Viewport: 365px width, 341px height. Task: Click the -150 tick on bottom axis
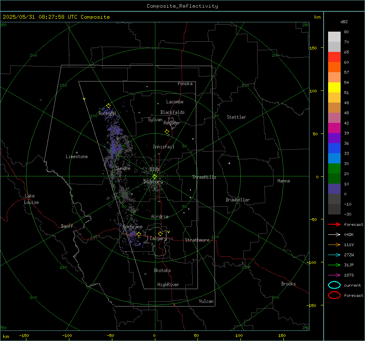coord(24,335)
